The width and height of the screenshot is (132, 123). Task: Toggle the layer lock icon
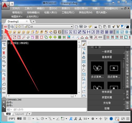[x=26, y=26]
